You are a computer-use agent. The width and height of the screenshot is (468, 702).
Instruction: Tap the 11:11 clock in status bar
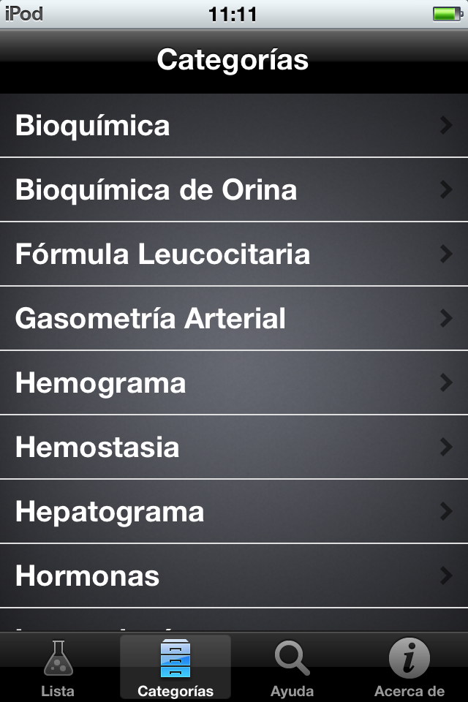233,14
